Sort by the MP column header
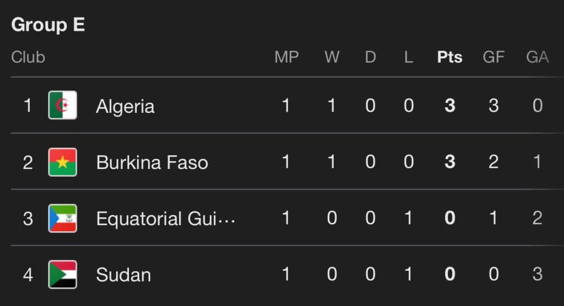The width and height of the screenshot is (564, 306). click(x=286, y=57)
